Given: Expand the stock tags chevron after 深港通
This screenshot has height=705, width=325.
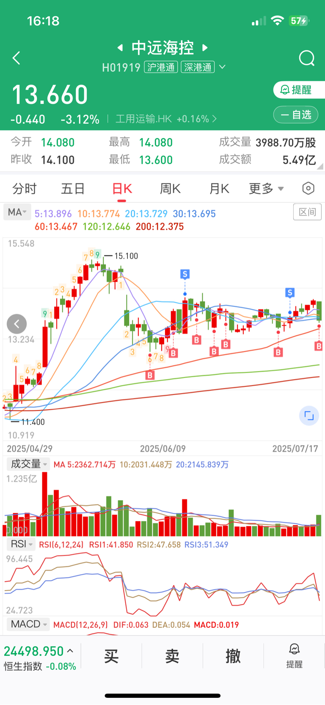Looking at the screenshot, I should 222,67.
